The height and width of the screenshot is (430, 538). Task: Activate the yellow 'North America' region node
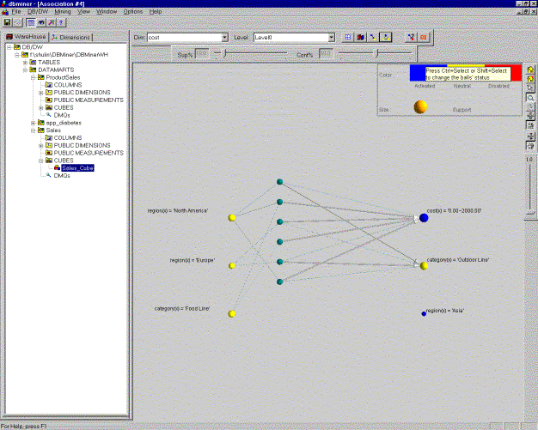pyautogui.click(x=231, y=218)
